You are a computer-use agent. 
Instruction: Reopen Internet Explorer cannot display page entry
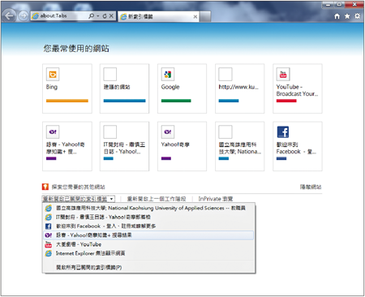[x=148, y=253]
